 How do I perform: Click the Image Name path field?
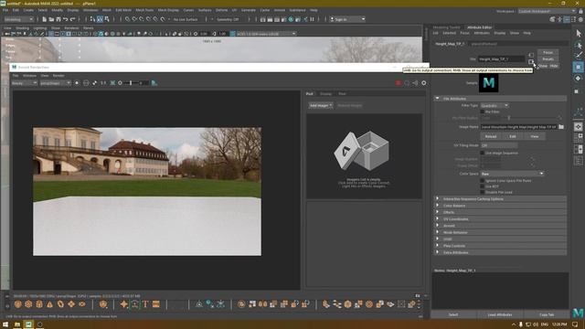tap(518, 127)
